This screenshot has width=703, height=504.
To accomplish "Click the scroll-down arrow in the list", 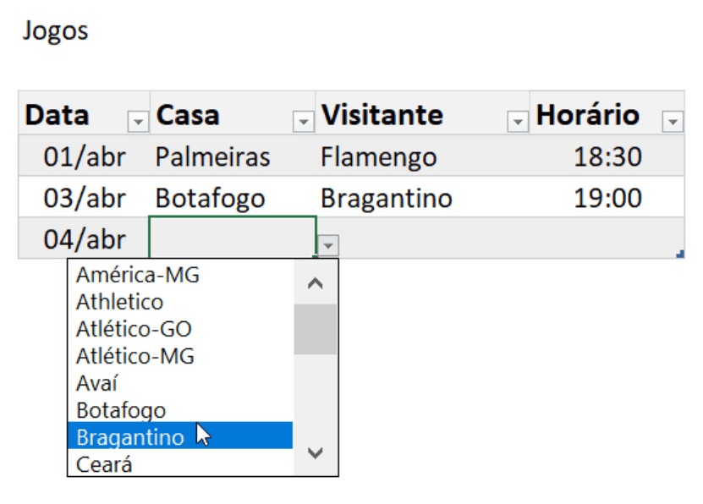I will (x=315, y=454).
